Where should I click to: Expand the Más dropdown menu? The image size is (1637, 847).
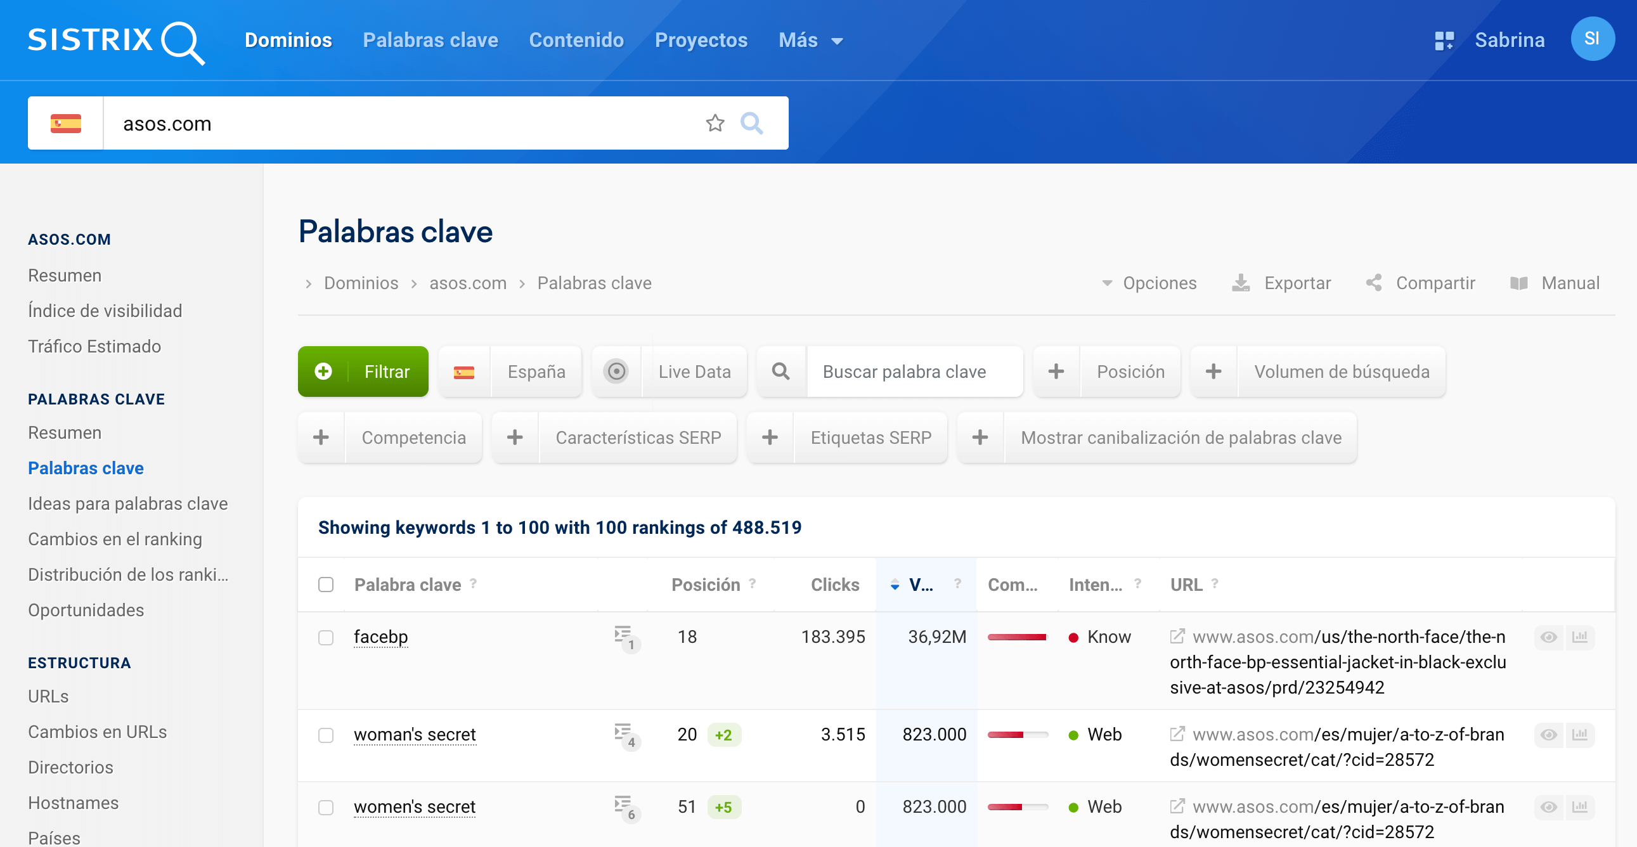point(810,41)
